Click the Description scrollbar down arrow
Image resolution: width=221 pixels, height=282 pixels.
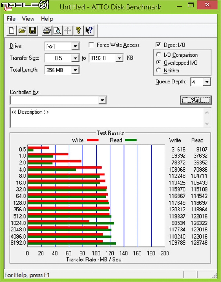click(207, 123)
